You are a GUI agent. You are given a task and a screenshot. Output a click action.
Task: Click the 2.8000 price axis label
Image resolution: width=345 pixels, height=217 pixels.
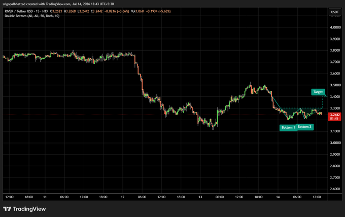(x=335, y=166)
